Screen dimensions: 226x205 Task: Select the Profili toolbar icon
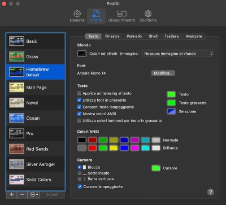point(96,14)
